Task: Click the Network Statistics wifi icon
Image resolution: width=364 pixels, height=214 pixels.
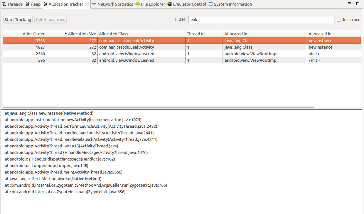Action: tap(94, 4)
